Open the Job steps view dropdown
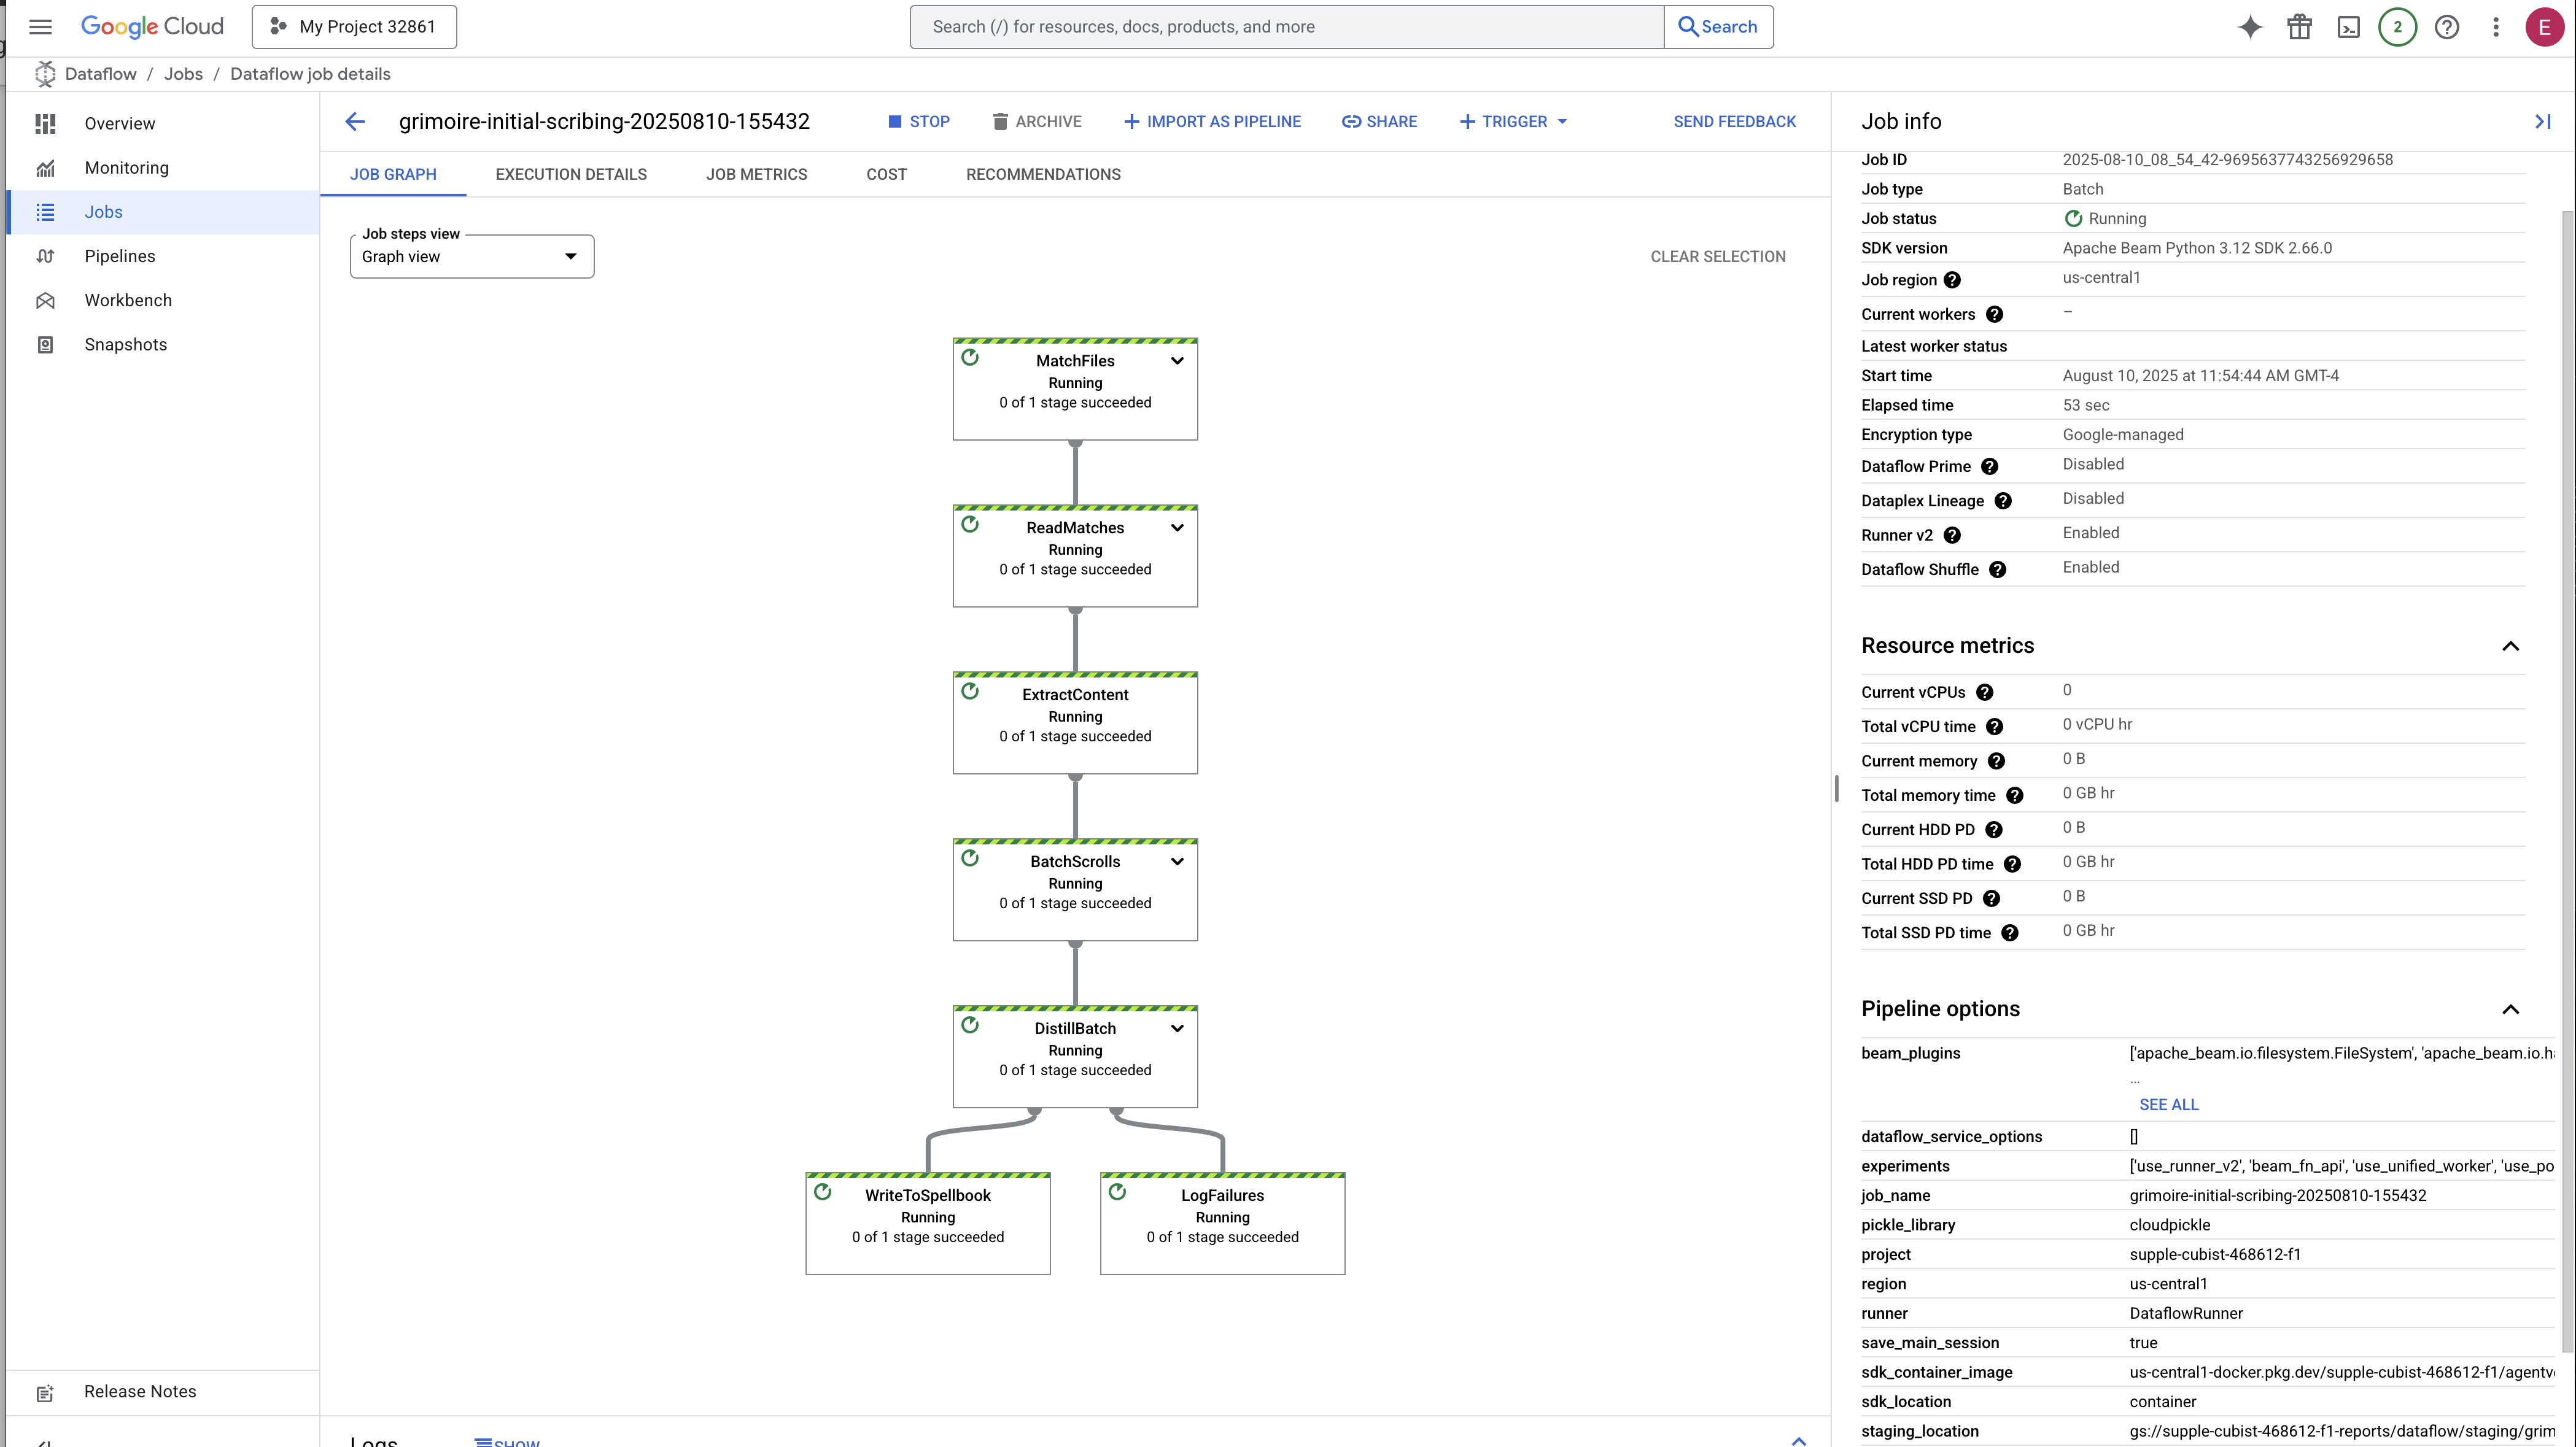Image resolution: width=2576 pixels, height=1447 pixels. 471,257
